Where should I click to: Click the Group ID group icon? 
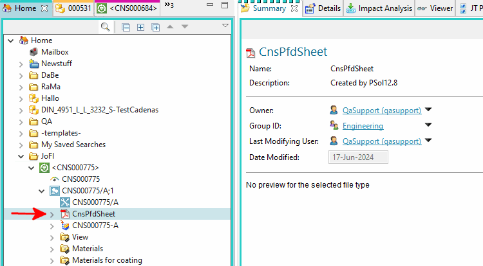coord(334,125)
